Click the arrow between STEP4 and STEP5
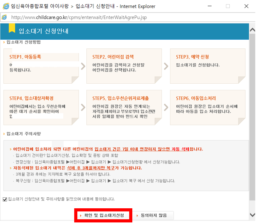The width and height of the screenshot is (256, 224). click(83, 108)
